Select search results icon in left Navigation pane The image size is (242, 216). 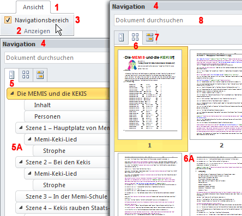click(x=40, y=75)
